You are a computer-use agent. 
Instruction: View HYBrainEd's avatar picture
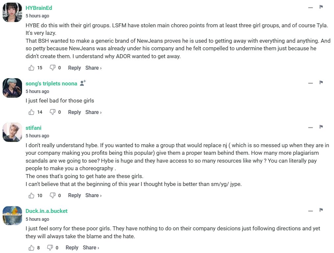(x=12, y=12)
